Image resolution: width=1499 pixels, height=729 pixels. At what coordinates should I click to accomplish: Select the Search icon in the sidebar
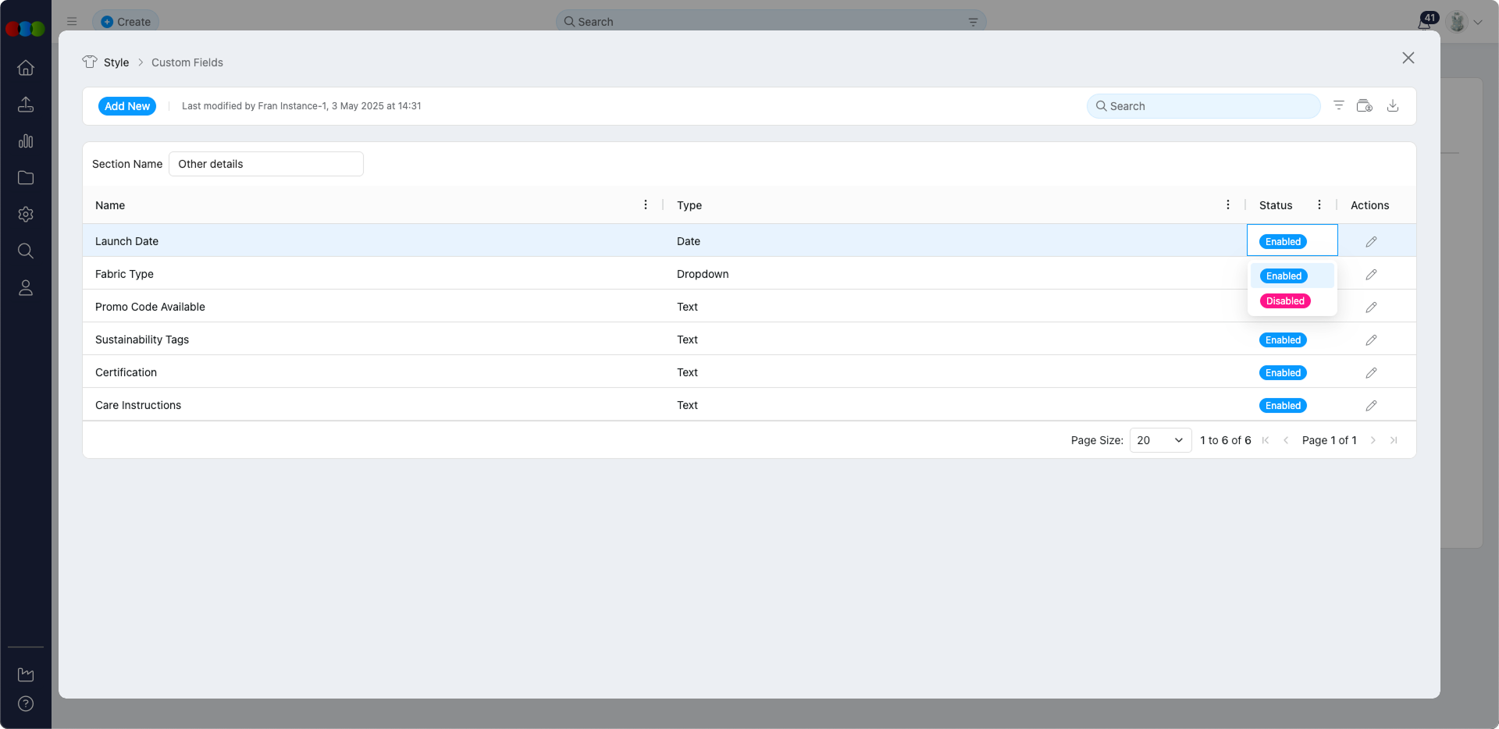26,251
